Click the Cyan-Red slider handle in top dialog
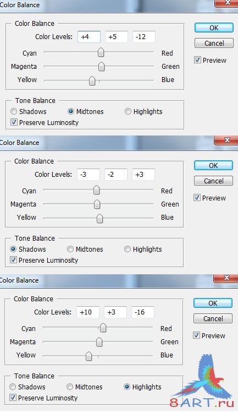 (x=101, y=52)
